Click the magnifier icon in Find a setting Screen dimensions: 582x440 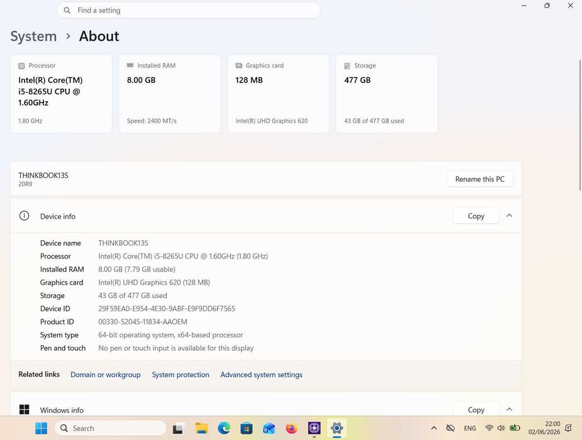(67, 11)
